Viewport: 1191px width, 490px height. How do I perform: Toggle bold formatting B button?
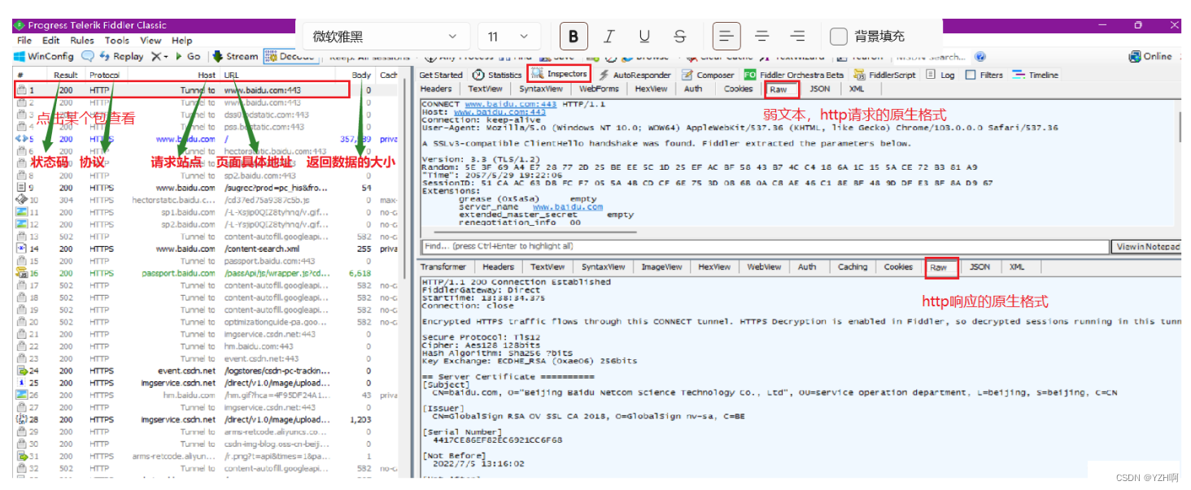coord(574,37)
